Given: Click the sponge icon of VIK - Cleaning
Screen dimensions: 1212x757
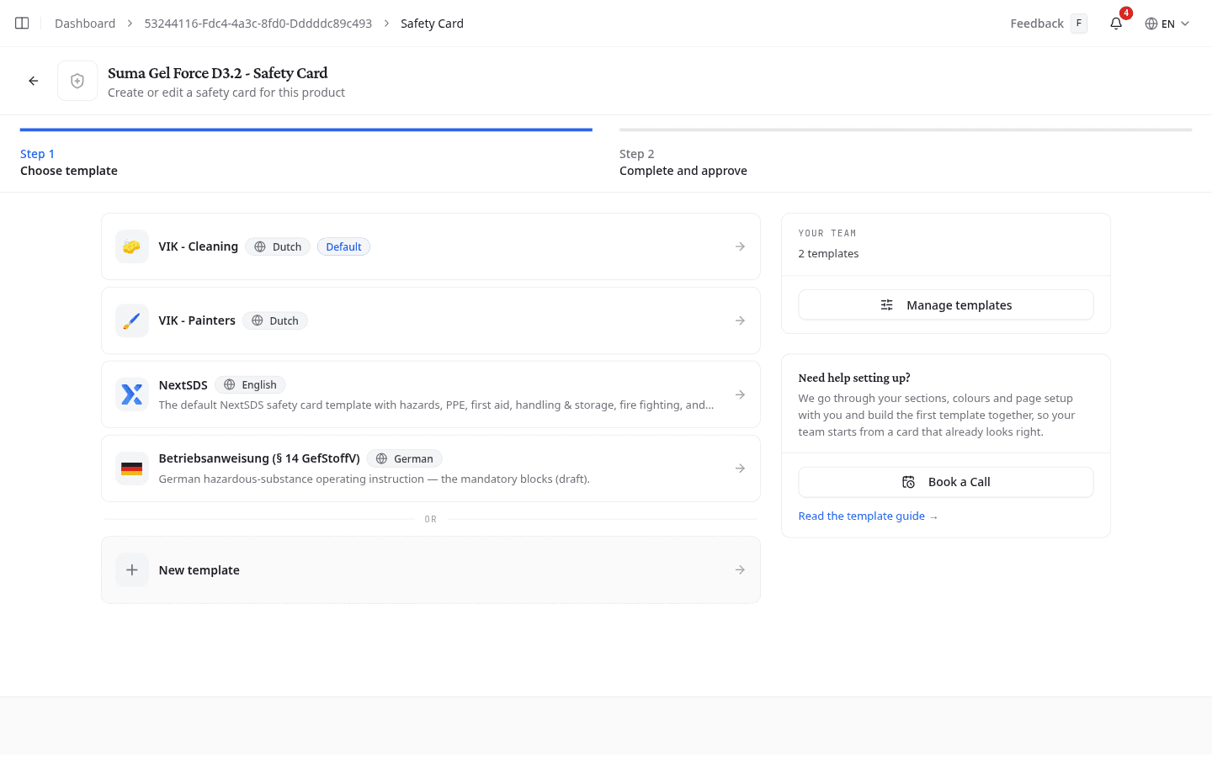Looking at the screenshot, I should [x=132, y=246].
